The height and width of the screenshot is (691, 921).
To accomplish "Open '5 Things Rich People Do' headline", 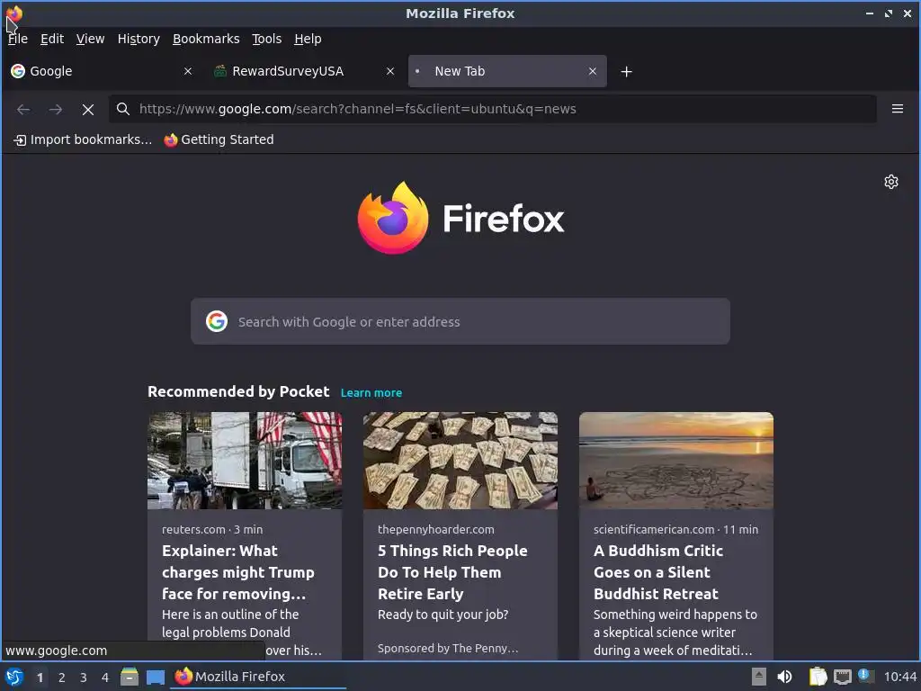I will point(452,572).
